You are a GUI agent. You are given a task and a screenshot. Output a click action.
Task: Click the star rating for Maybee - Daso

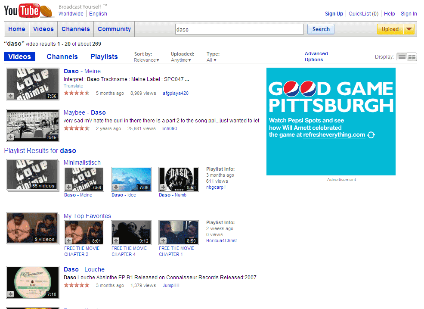[x=77, y=128]
